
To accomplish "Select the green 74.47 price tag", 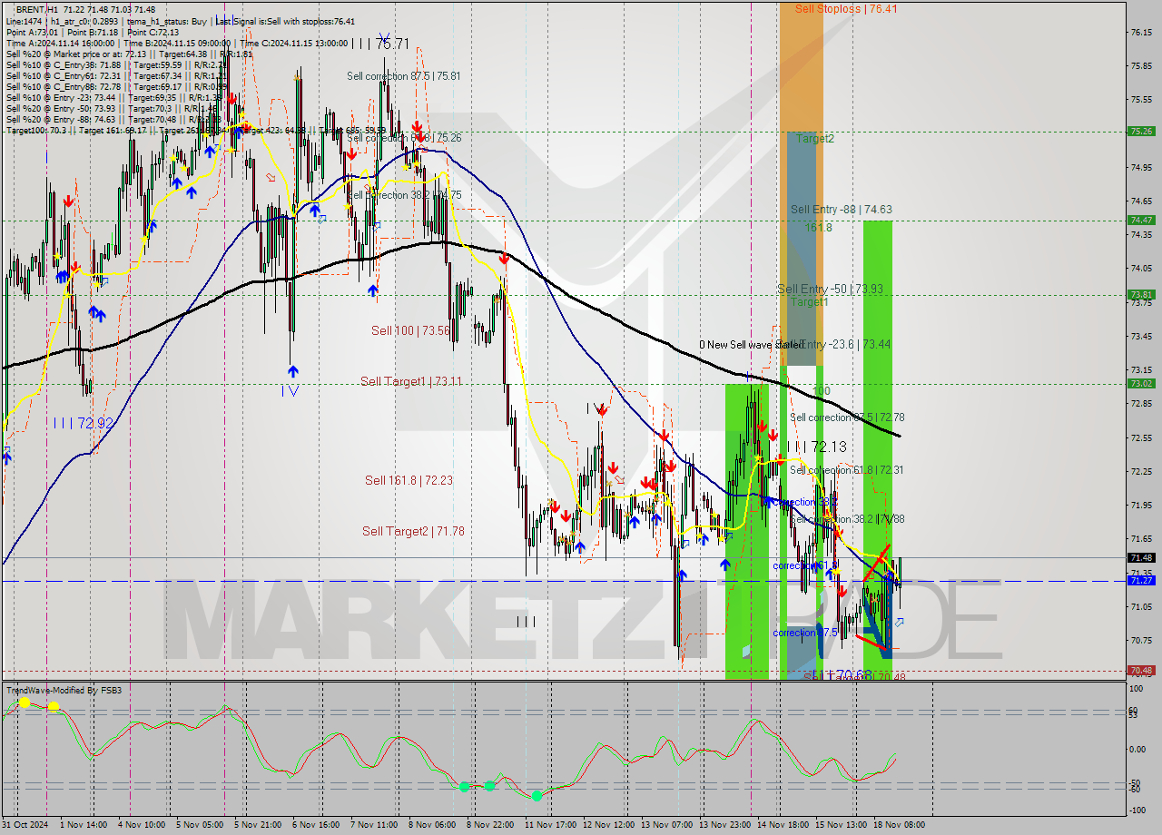I will [1141, 220].
